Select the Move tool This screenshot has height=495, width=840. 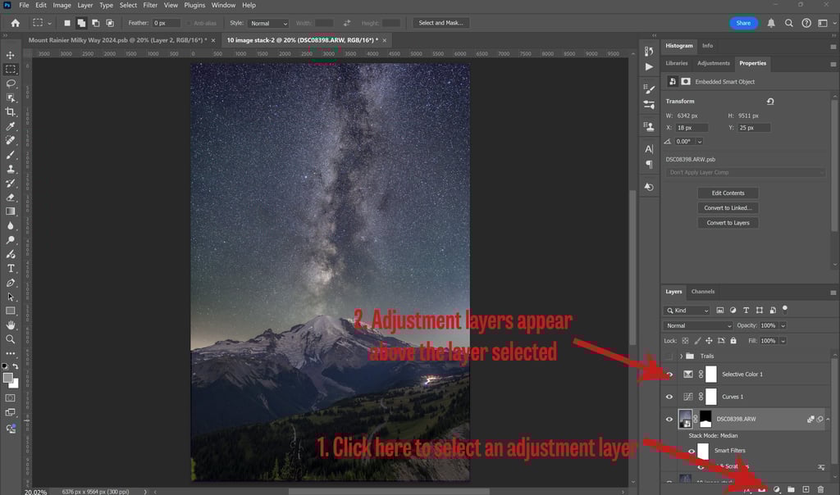coord(11,55)
